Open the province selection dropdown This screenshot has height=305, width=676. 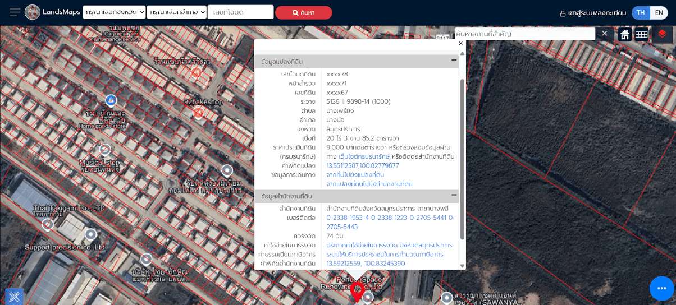(114, 12)
